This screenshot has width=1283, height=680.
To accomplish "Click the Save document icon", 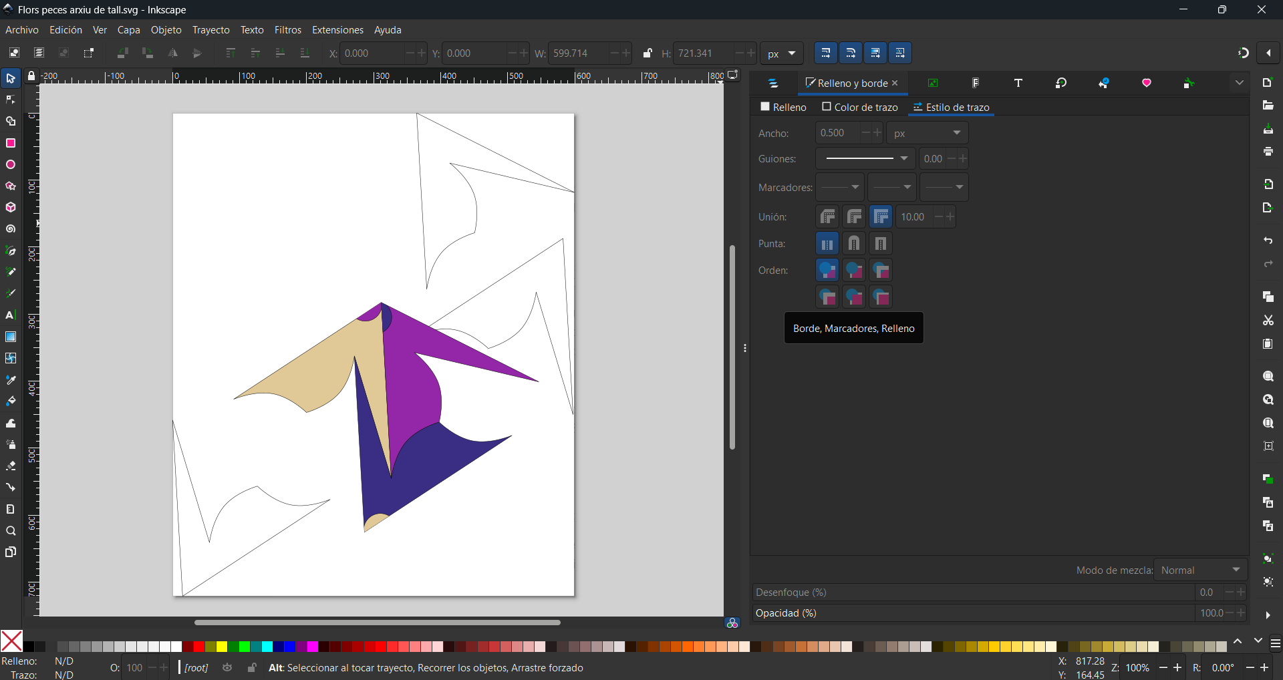I will (1268, 130).
